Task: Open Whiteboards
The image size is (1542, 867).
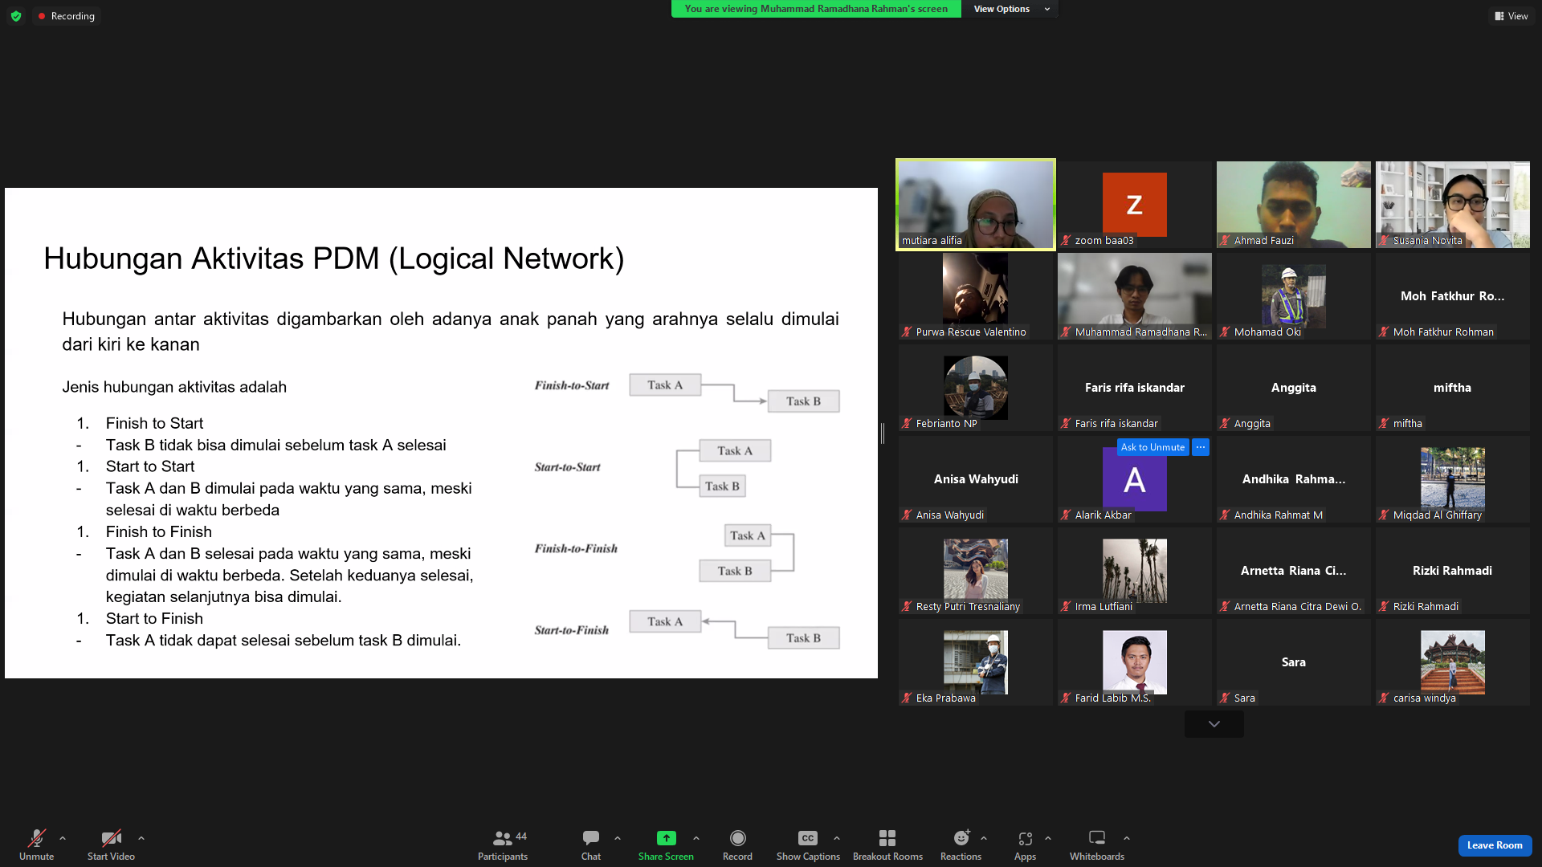Action: tap(1097, 845)
